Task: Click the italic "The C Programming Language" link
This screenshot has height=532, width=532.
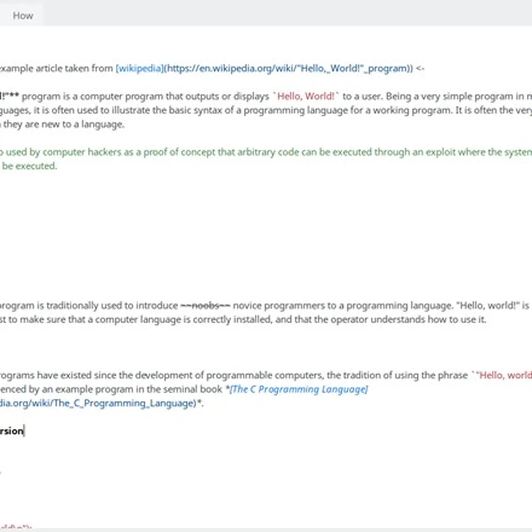Action: point(299,389)
